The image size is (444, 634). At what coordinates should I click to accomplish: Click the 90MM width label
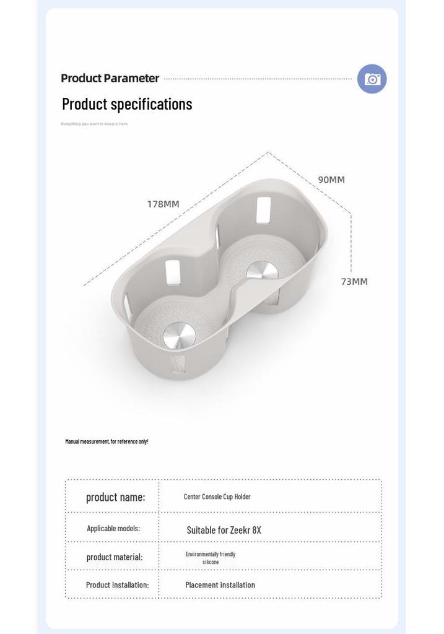tap(331, 180)
